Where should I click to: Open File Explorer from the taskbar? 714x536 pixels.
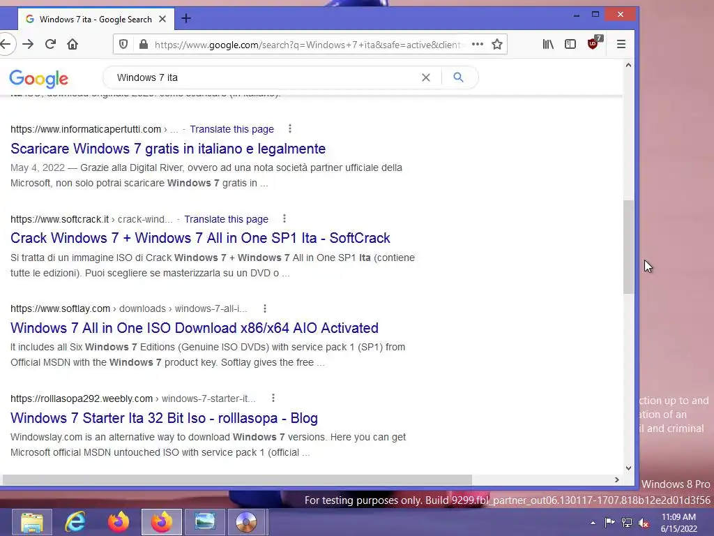point(32,522)
